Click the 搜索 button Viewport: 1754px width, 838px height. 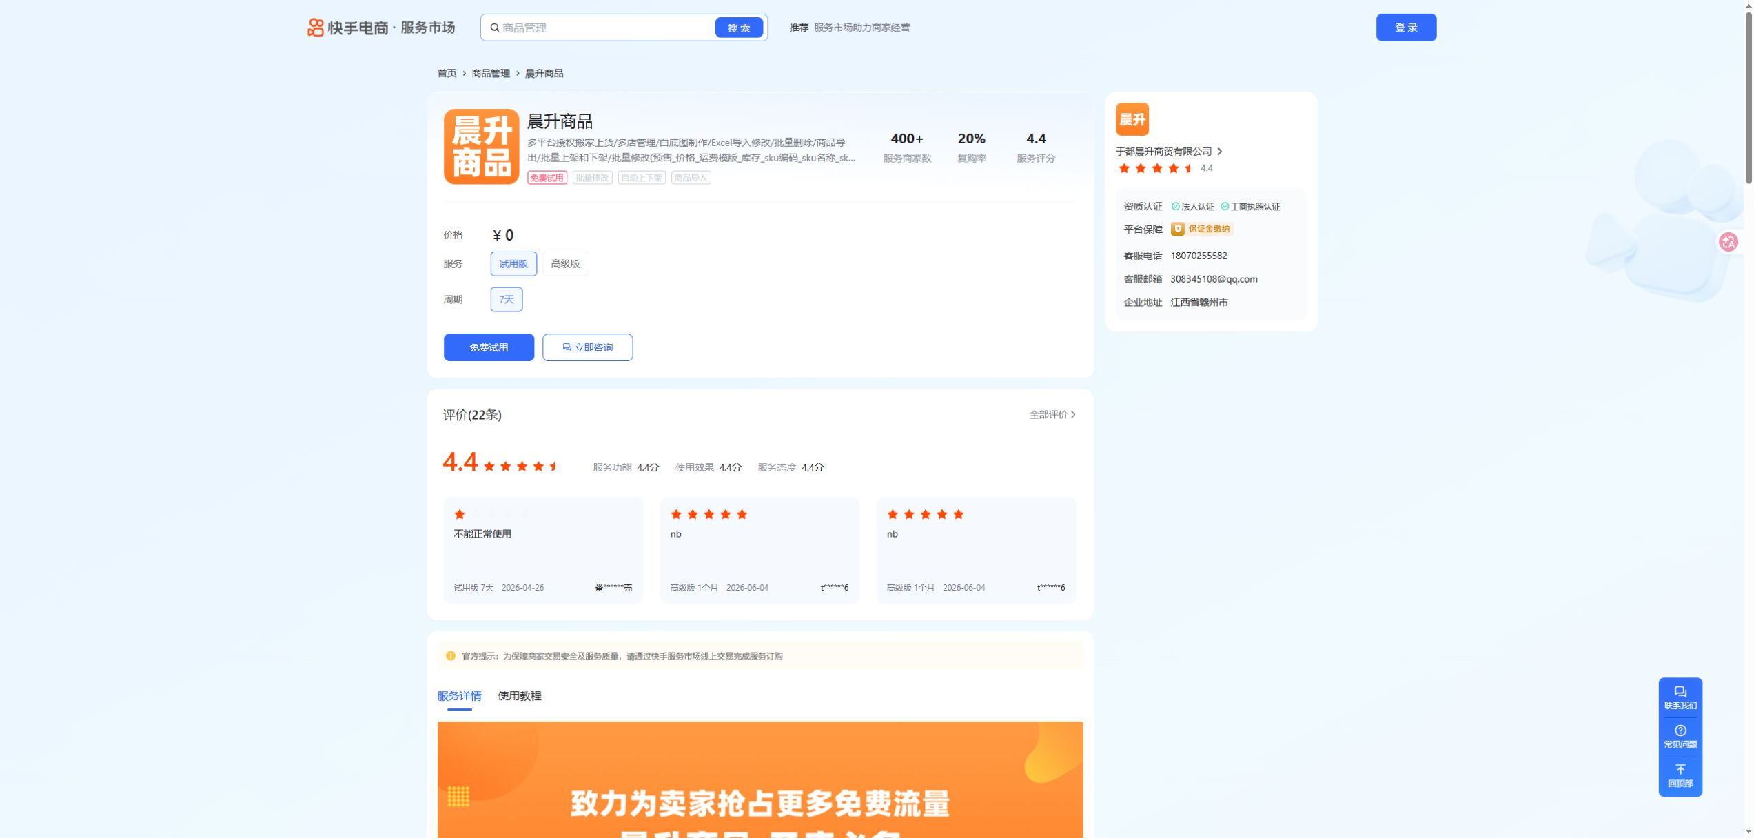739,28
